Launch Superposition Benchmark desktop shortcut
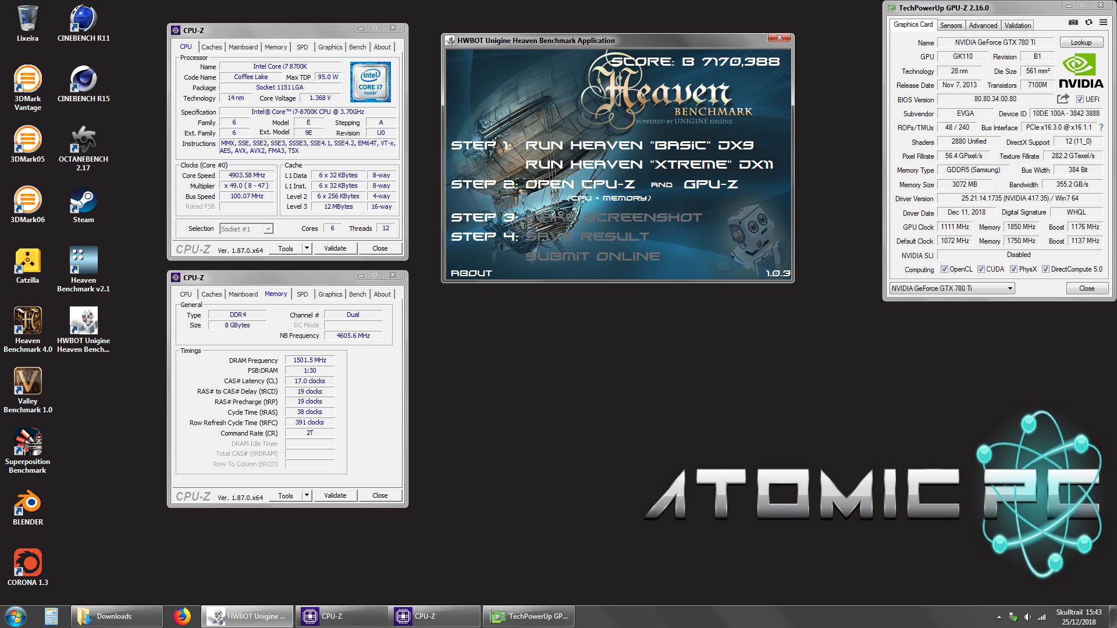Screen dimensions: 1117x628 (27, 451)
